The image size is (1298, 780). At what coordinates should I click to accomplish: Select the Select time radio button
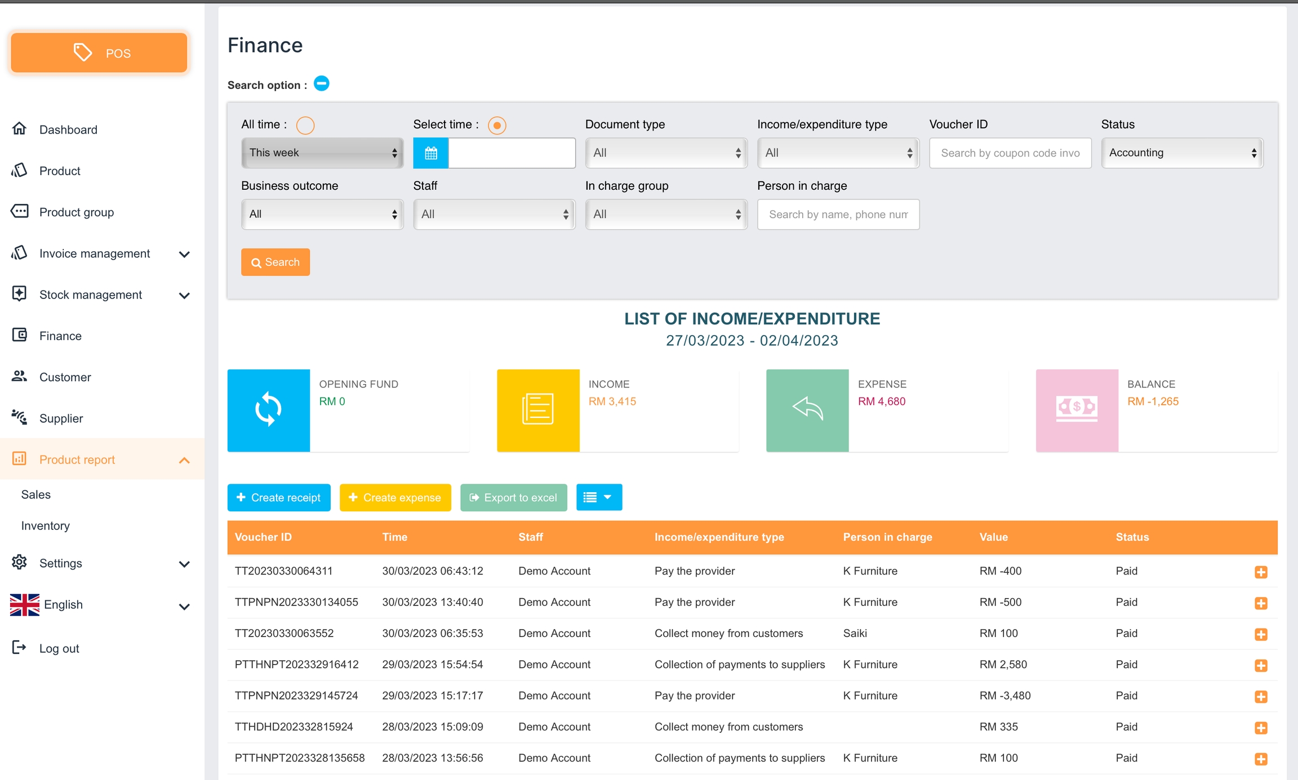[x=497, y=125]
